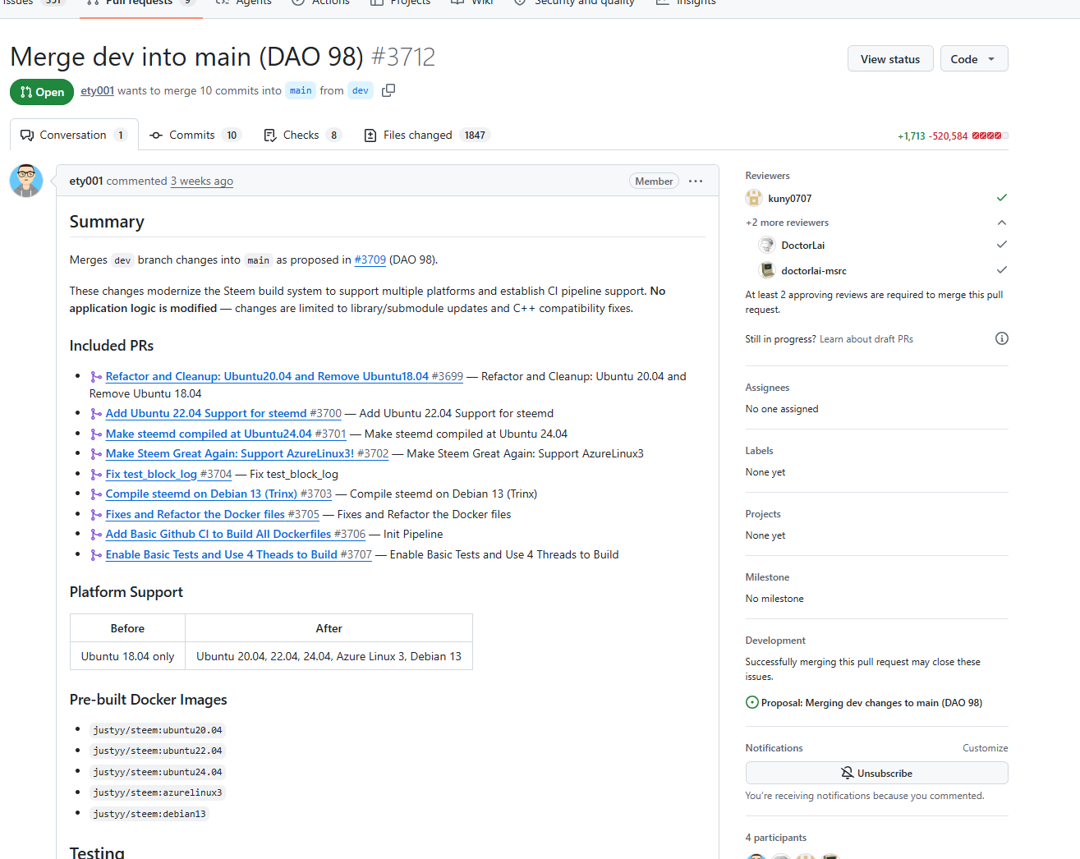Viewport: 1080px width, 859px height.
Task: Click the 'Pre-built Docker Images' heading
Action: click(x=149, y=700)
